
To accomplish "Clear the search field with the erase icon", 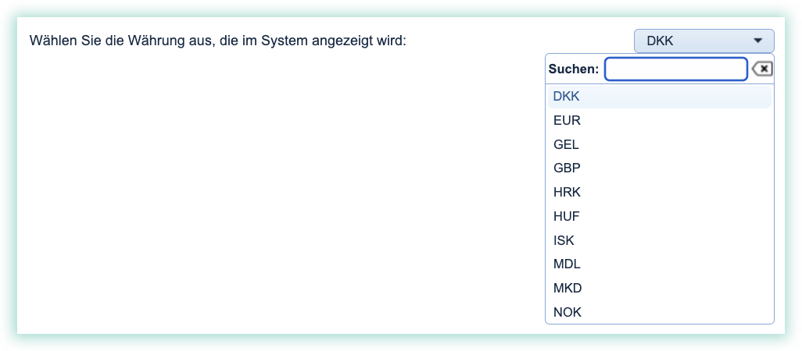I will 762,69.
